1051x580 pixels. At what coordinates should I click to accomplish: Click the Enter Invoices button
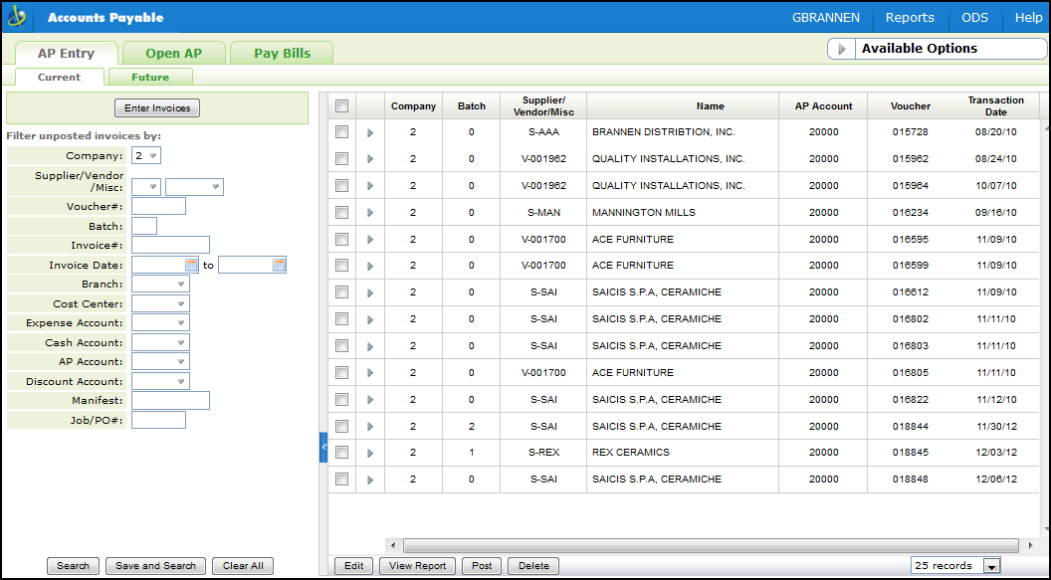(157, 107)
